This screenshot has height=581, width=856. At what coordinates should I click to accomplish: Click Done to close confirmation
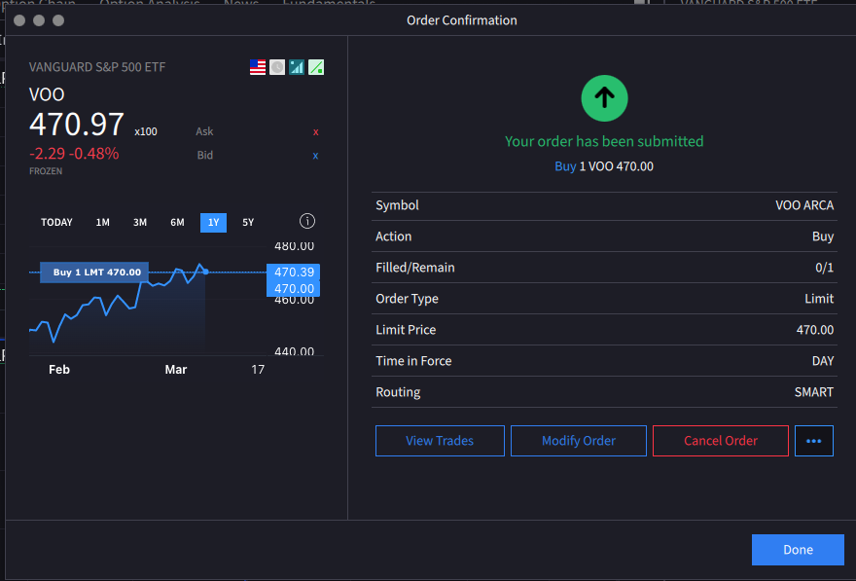click(x=798, y=550)
